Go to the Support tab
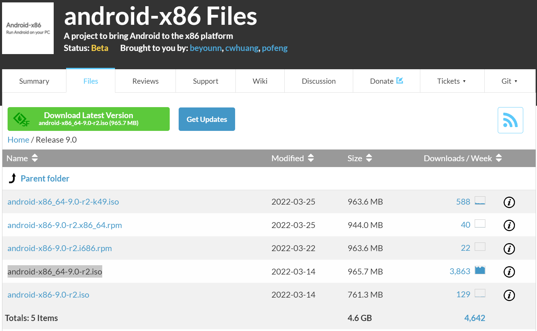Viewport: 537px width, 331px height. point(206,81)
